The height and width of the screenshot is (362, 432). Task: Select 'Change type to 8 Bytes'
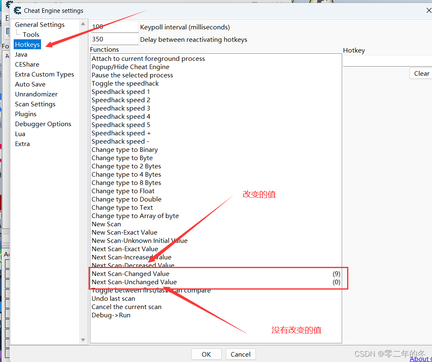(x=216, y=182)
